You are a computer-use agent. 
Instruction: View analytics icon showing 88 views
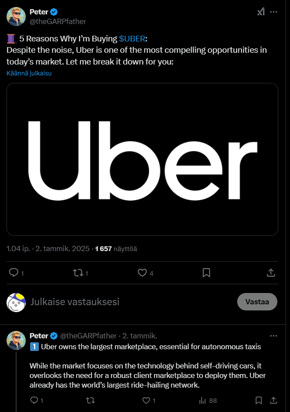click(x=203, y=400)
